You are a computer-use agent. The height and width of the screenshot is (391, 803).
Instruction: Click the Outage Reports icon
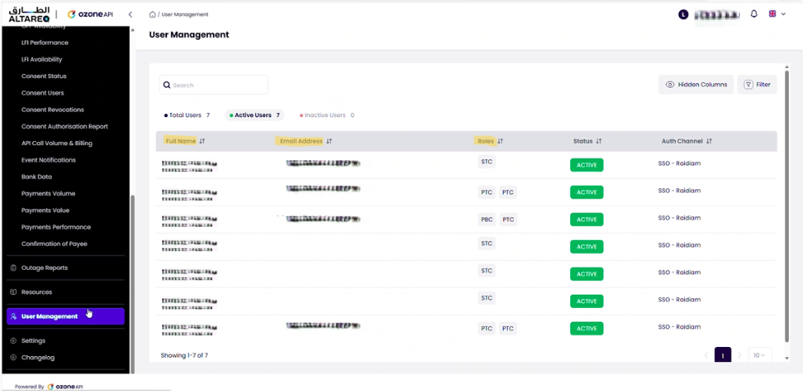(x=14, y=268)
